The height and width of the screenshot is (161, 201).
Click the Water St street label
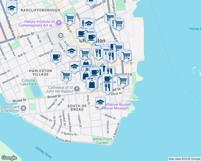pyautogui.click(x=110, y=117)
